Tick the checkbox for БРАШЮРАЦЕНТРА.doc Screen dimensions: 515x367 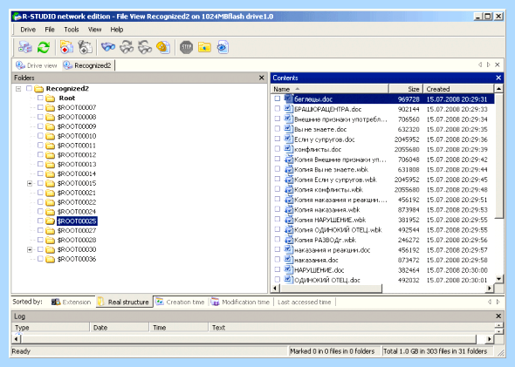[278, 109]
